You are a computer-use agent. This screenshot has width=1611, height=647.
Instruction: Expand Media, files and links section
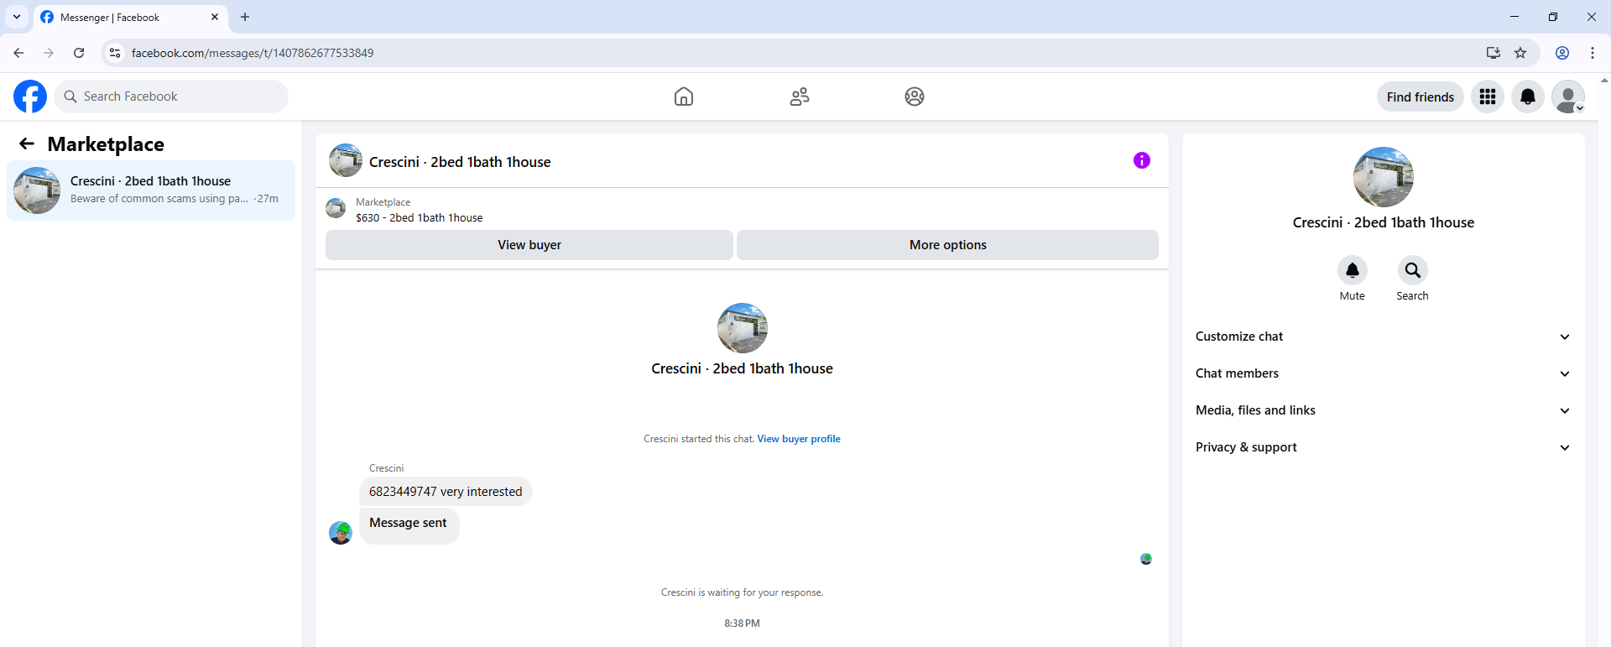1383,410
